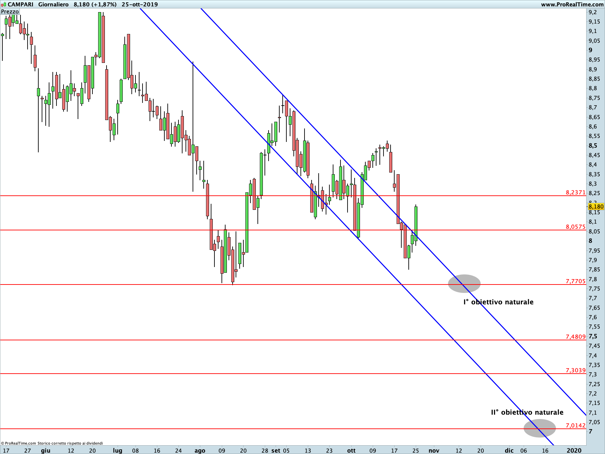The height and width of the screenshot is (454, 605).
Task: Select the 7,4809 red level label
Action: 575,337
